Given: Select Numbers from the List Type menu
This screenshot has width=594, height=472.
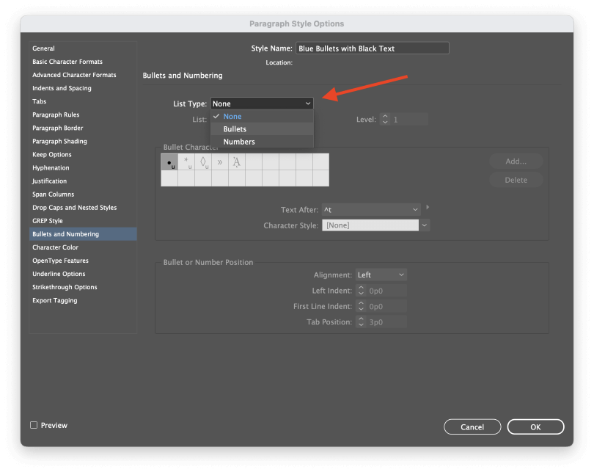Looking at the screenshot, I should coord(239,141).
